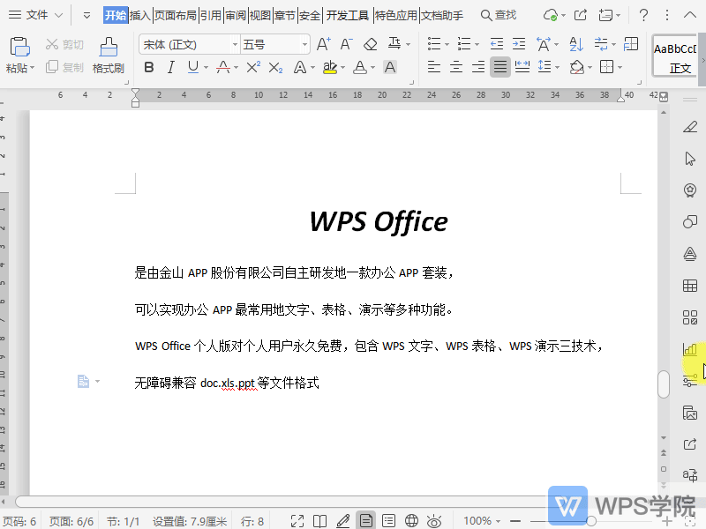The width and height of the screenshot is (706, 529).
Task: Switch to the 开发工具 tab
Action: [347, 16]
